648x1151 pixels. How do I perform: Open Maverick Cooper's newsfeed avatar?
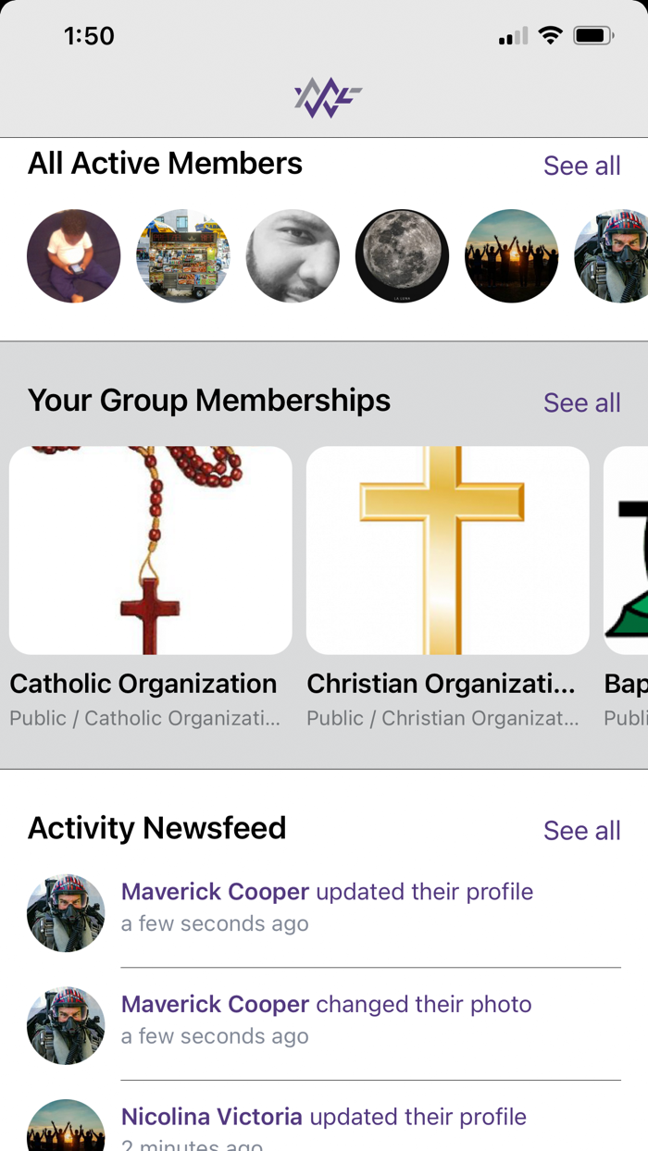pyautogui.click(x=66, y=912)
